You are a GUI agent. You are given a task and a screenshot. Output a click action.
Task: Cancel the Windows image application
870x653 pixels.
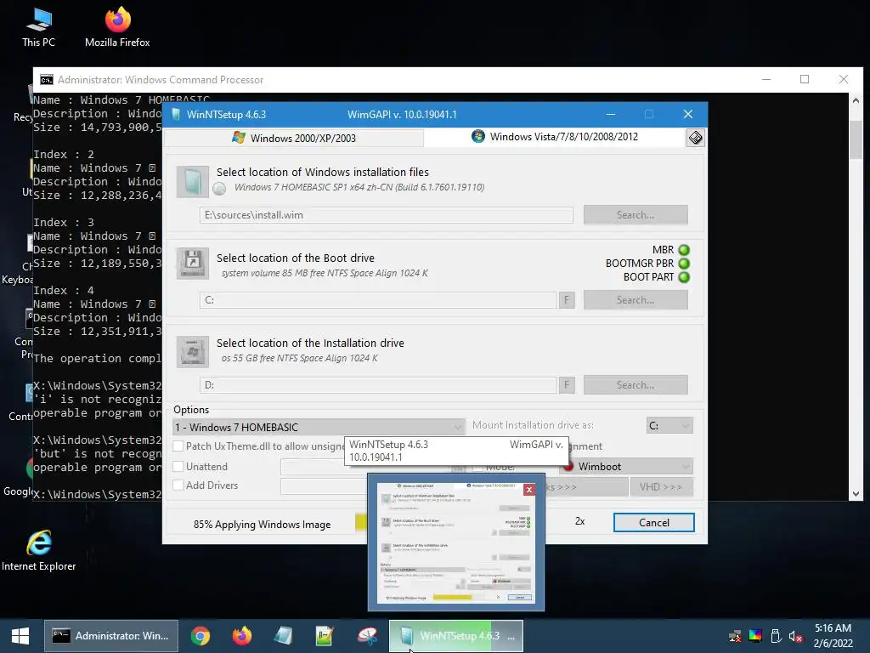tap(653, 523)
